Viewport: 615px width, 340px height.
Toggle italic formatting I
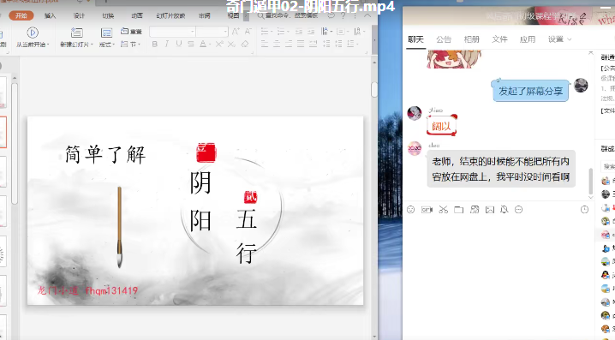[x=167, y=44]
